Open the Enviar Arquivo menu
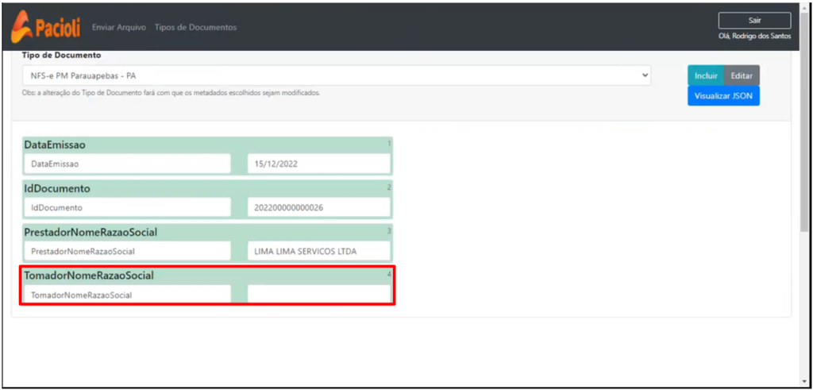The width and height of the screenshot is (813, 390). 119,28
